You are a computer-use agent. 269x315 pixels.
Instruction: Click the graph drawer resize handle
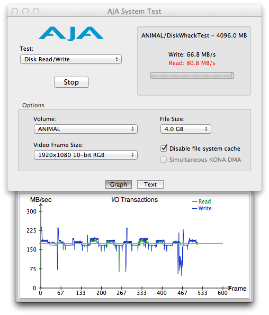tap(134, 301)
